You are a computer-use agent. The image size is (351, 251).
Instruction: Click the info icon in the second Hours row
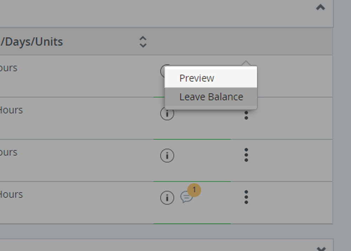tap(167, 113)
